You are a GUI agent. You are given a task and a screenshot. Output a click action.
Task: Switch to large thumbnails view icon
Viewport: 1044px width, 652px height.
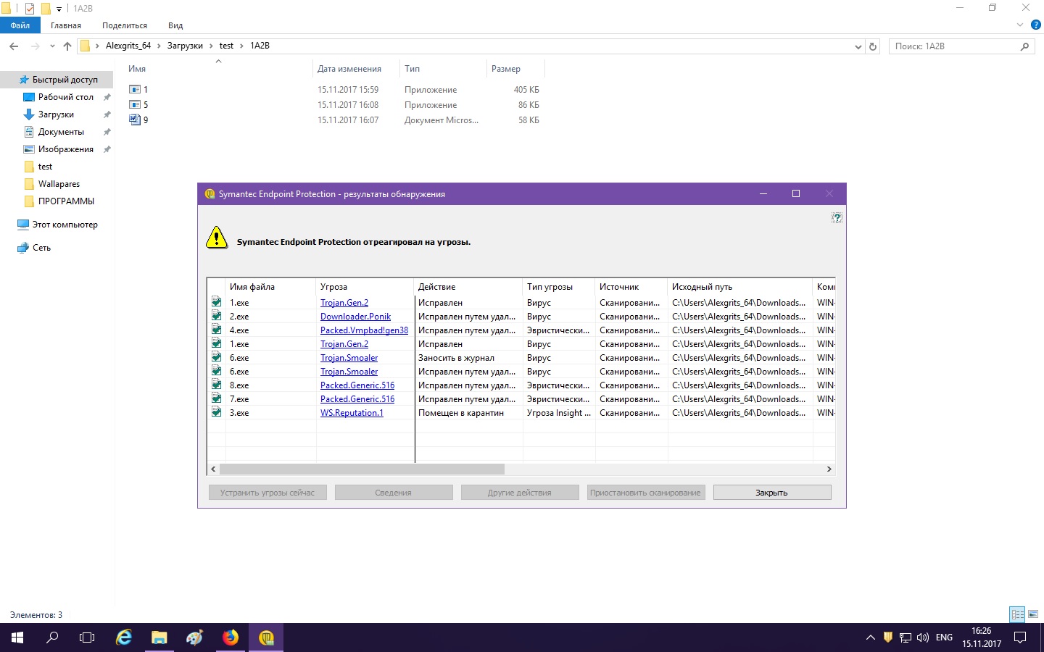pyautogui.click(x=1033, y=614)
